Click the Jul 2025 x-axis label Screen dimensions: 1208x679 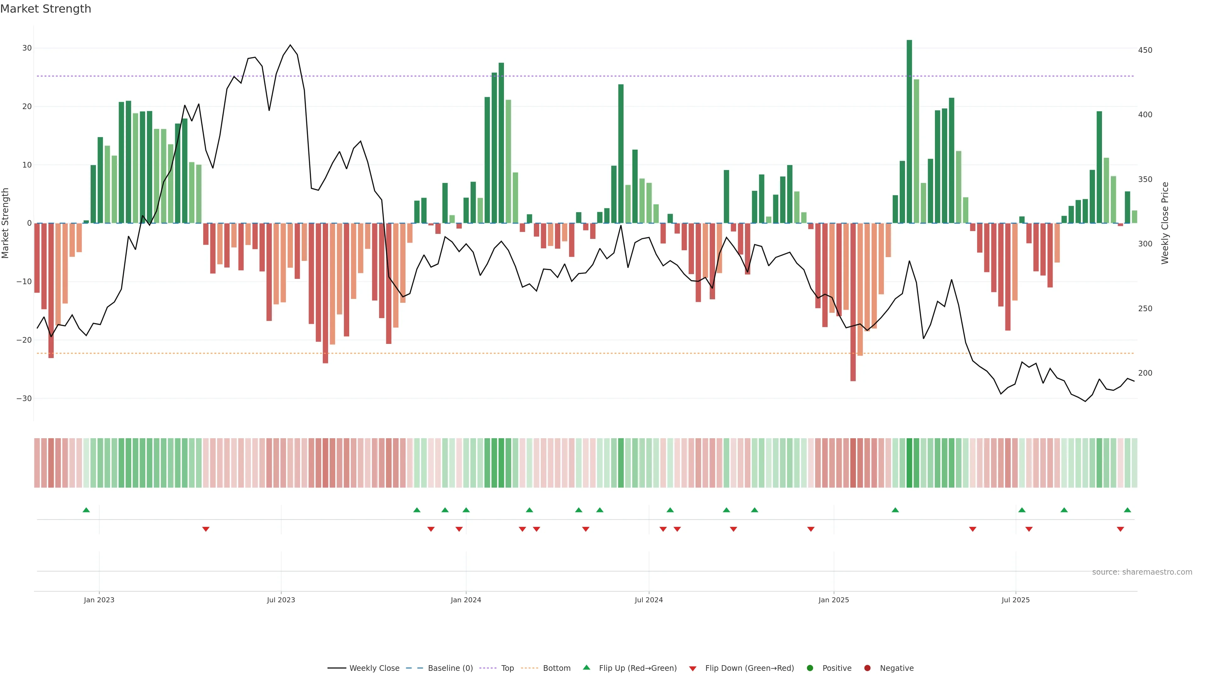(1015, 600)
